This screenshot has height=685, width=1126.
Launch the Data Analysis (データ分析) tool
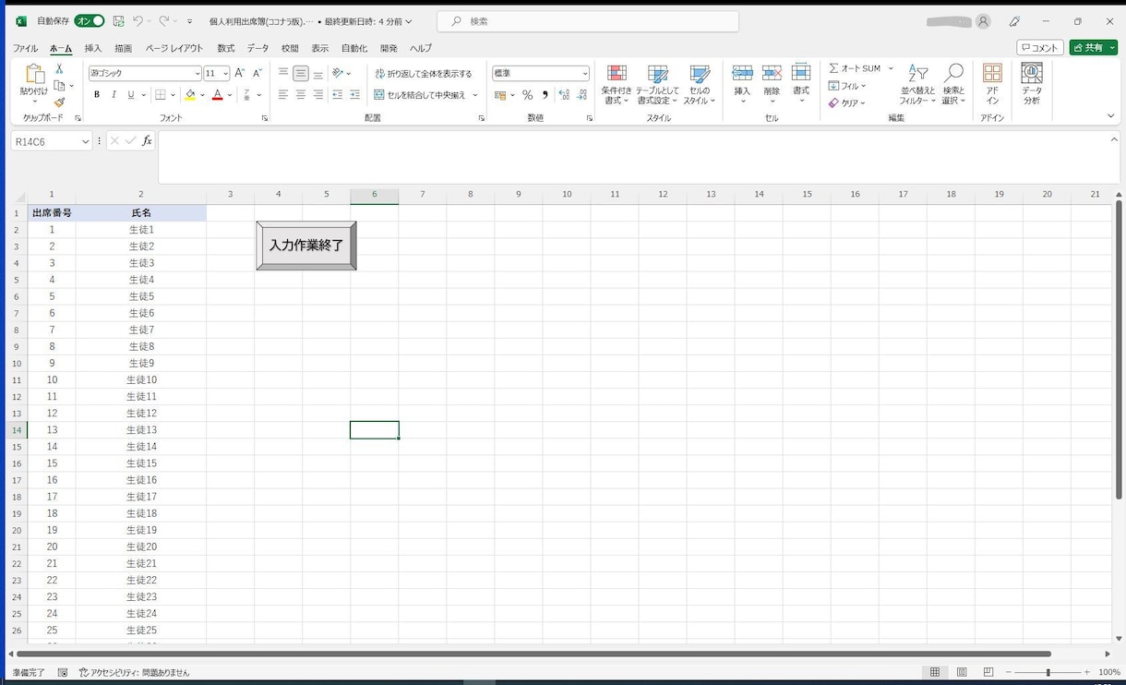click(x=1032, y=84)
